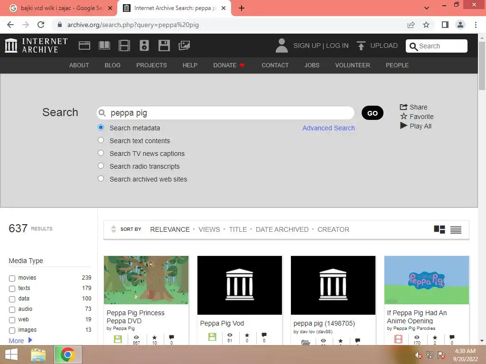Open the Wayback Machine web icon
Viewport: 486px width, 364px height.
(84, 45)
